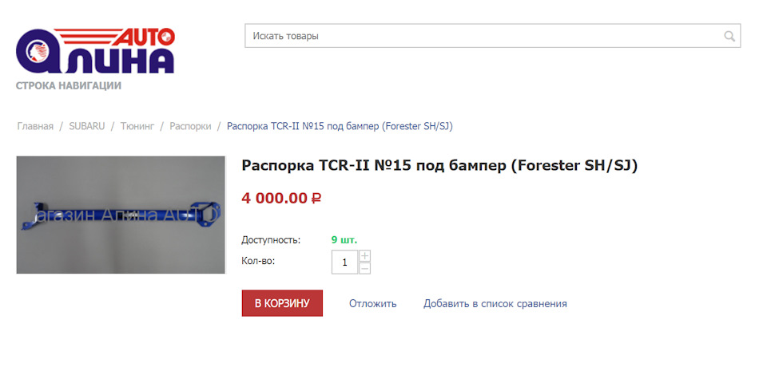Go to Главная breadcrumb

(x=35, y=126)
